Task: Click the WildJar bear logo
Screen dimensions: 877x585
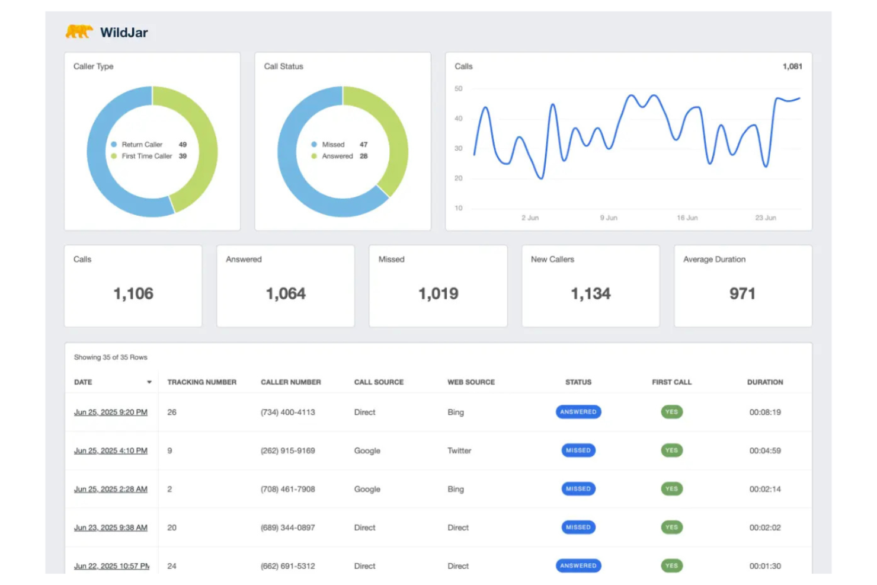Action: (78, 32)
